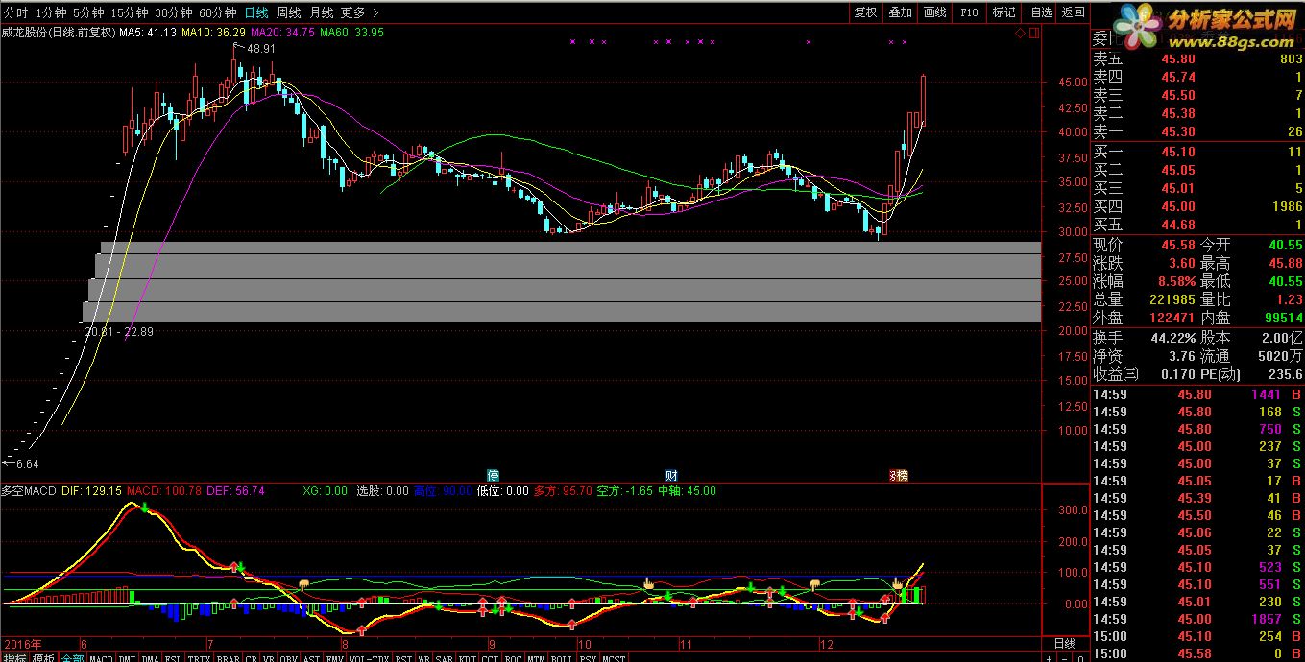Switch indicator to CCI

(490, 656)
